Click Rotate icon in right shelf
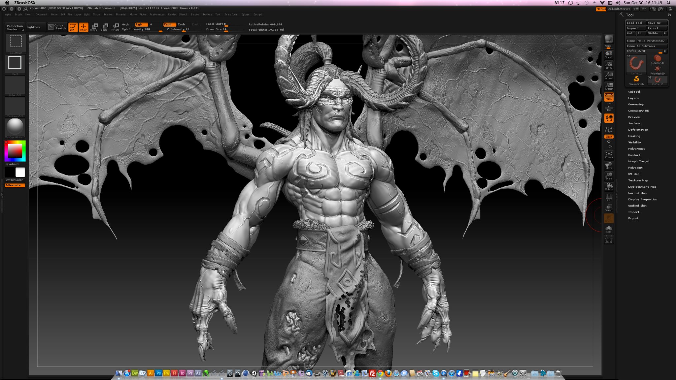The image size is (676, 380). coord(609,187)
